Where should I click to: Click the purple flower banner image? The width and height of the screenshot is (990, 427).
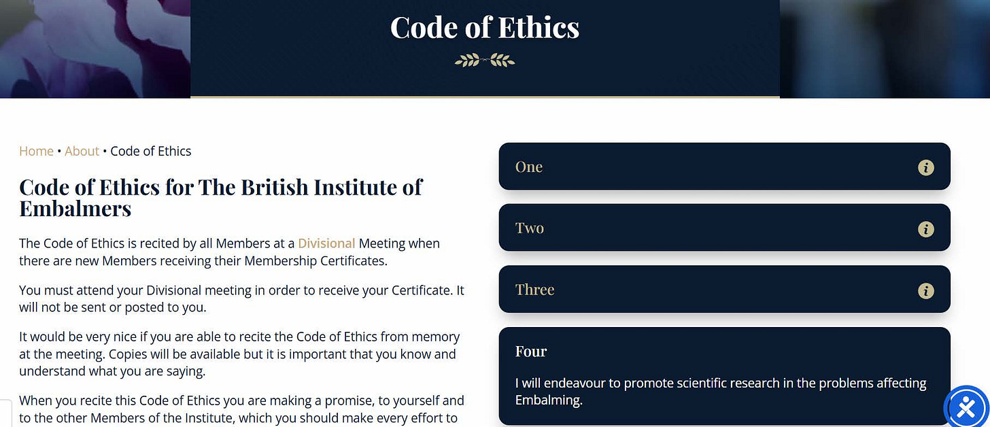coord(95,48)
